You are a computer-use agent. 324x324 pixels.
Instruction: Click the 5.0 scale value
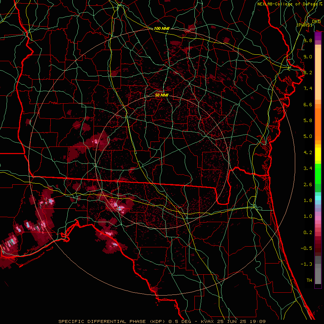[308, 136]
